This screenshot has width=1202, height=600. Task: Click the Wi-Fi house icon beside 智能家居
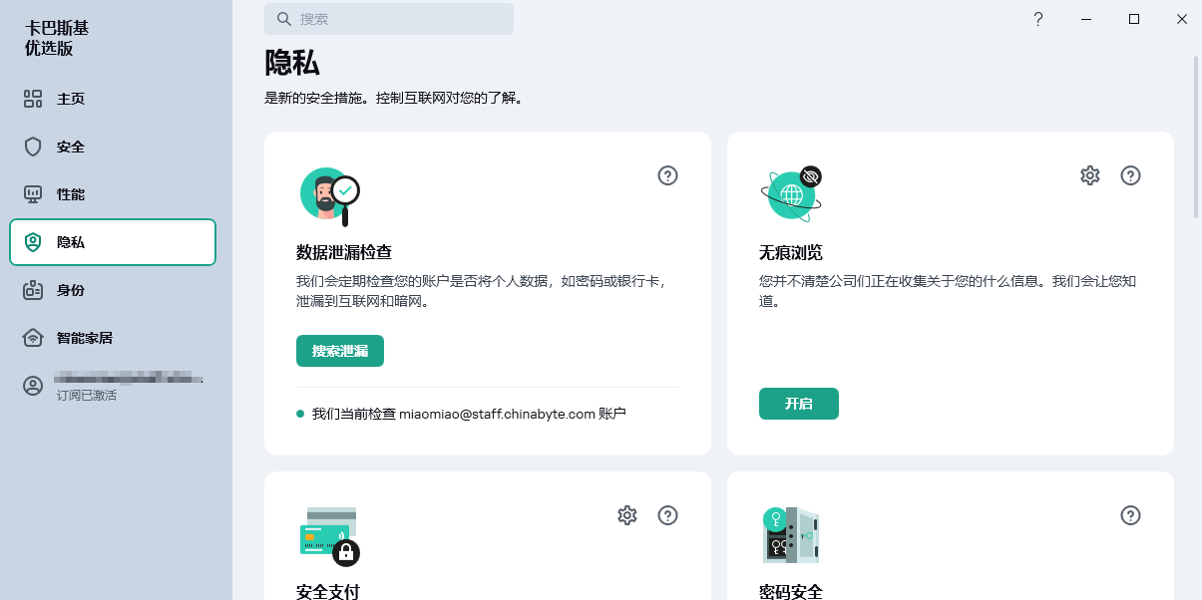(x=33, y=338)
